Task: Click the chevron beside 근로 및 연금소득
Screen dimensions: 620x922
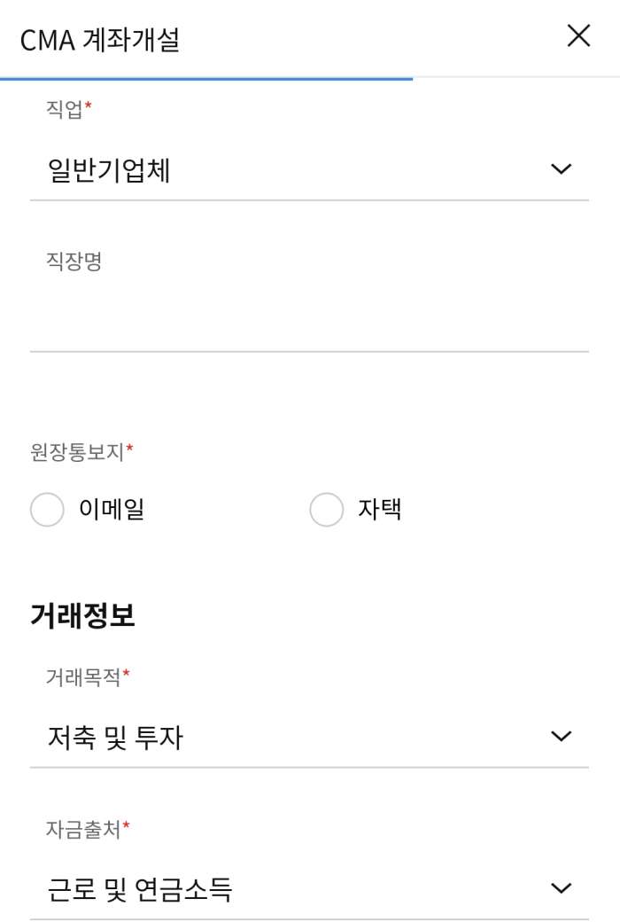Action: [560, 887]
